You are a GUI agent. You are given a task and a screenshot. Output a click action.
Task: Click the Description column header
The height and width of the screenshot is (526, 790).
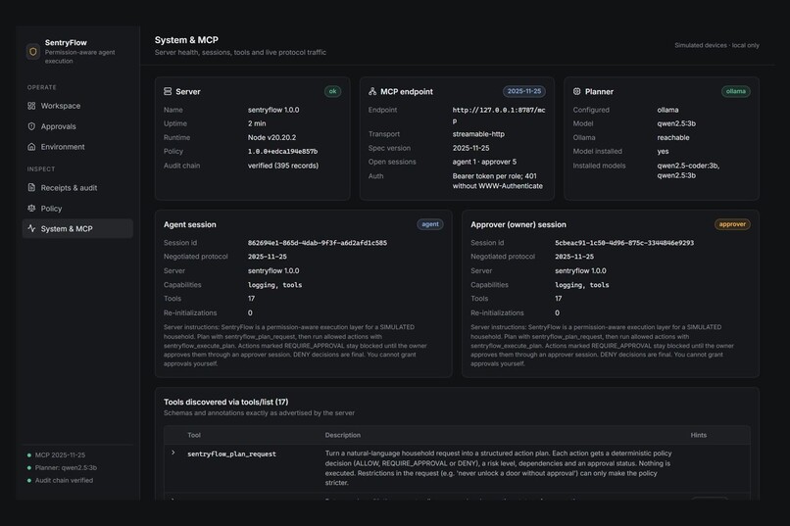(343, 435)
